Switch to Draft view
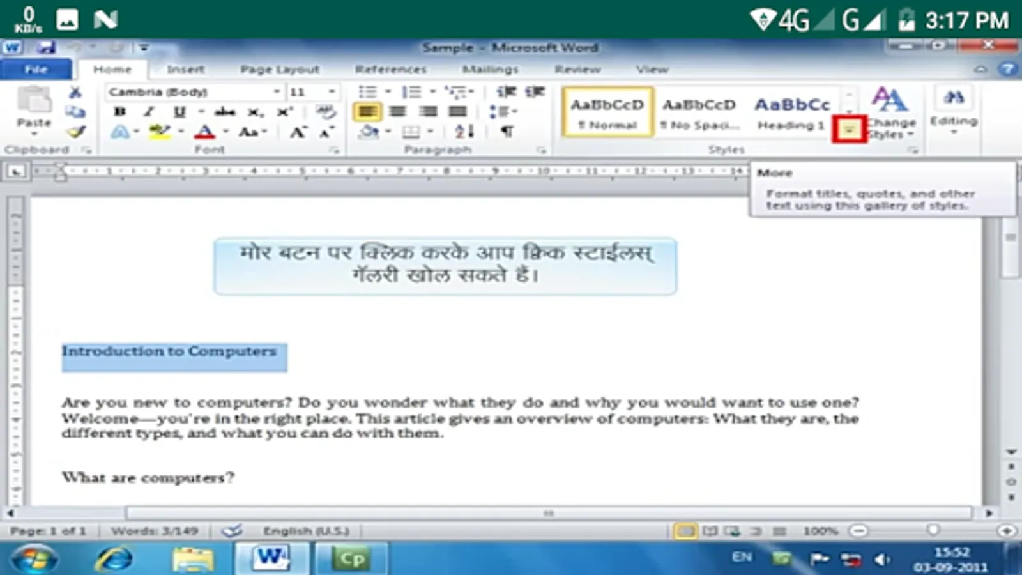The image size is (1022, 575). click(x=779, y=531)
